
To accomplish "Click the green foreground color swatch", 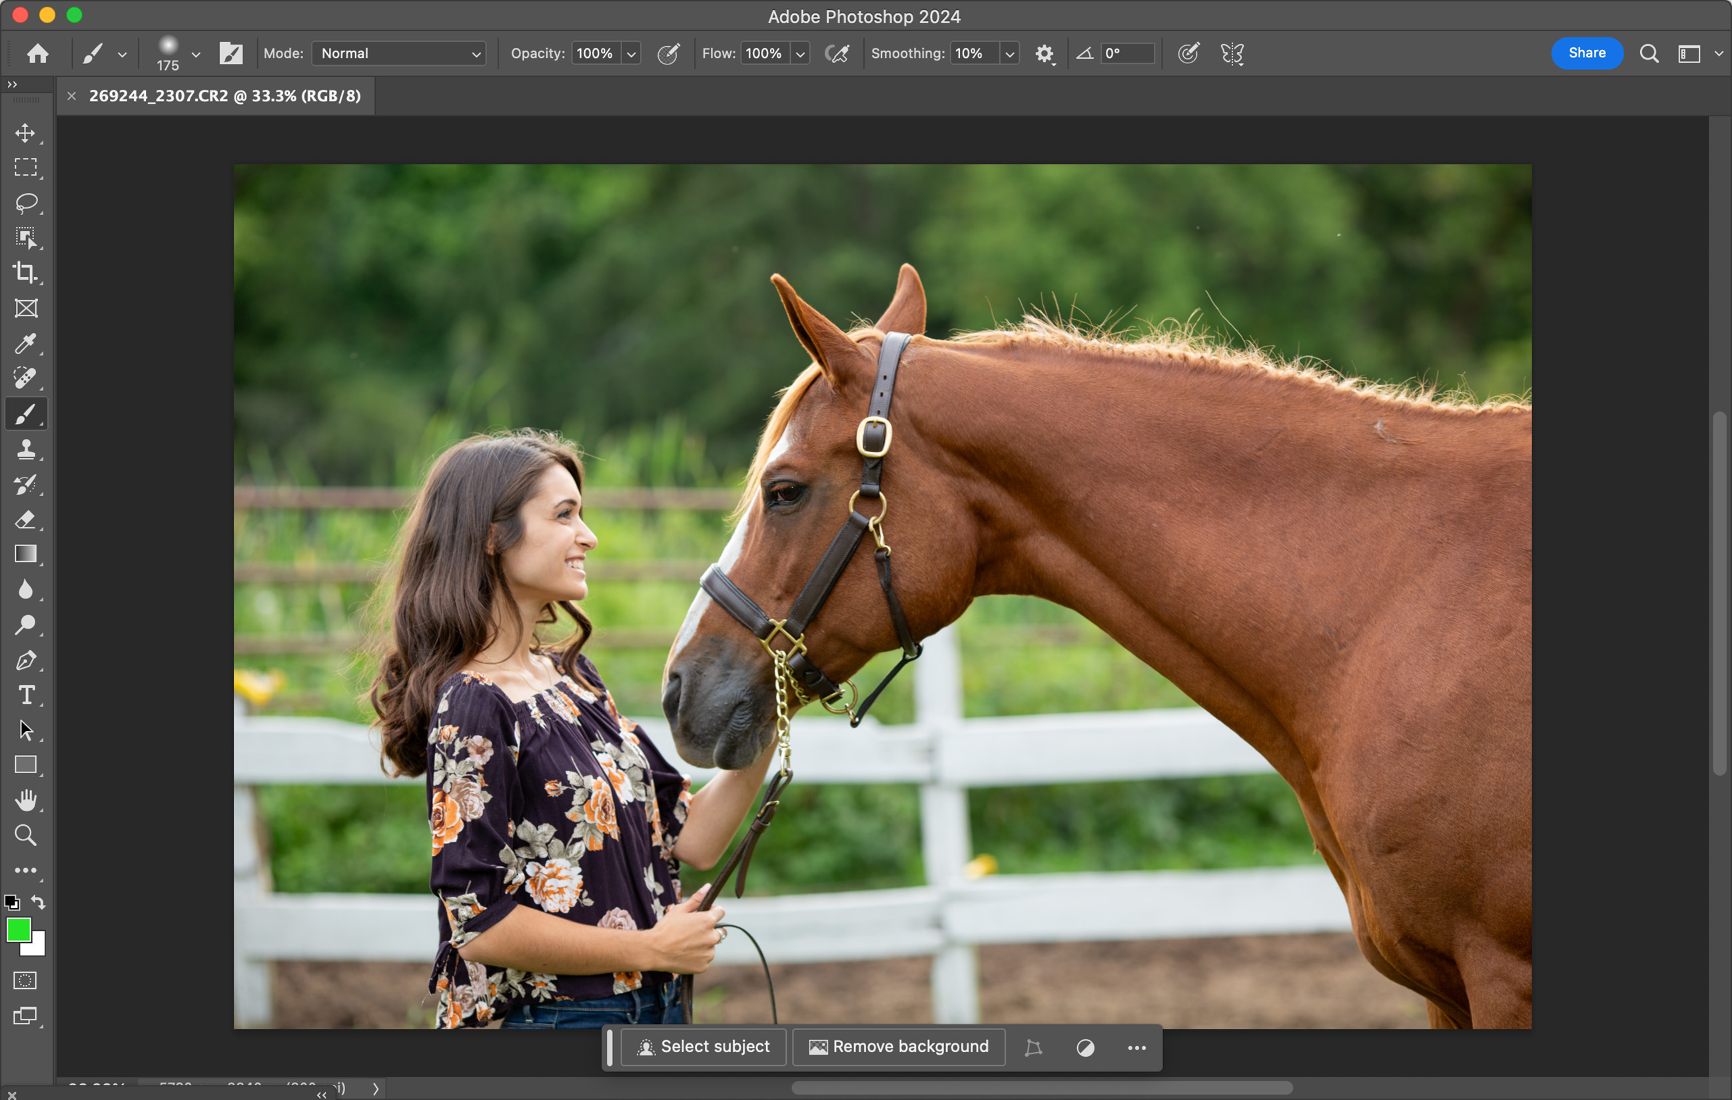I will [18, 930].
